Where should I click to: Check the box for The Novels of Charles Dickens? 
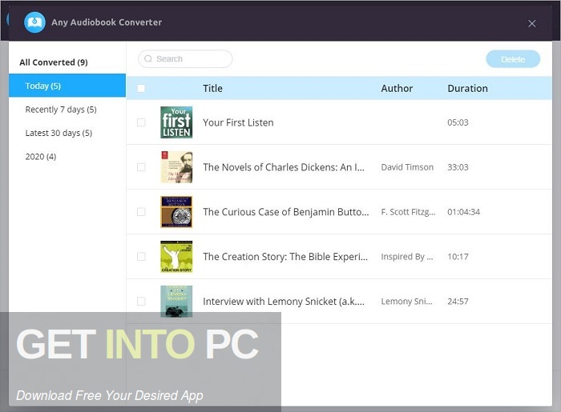tap(141, 167)
